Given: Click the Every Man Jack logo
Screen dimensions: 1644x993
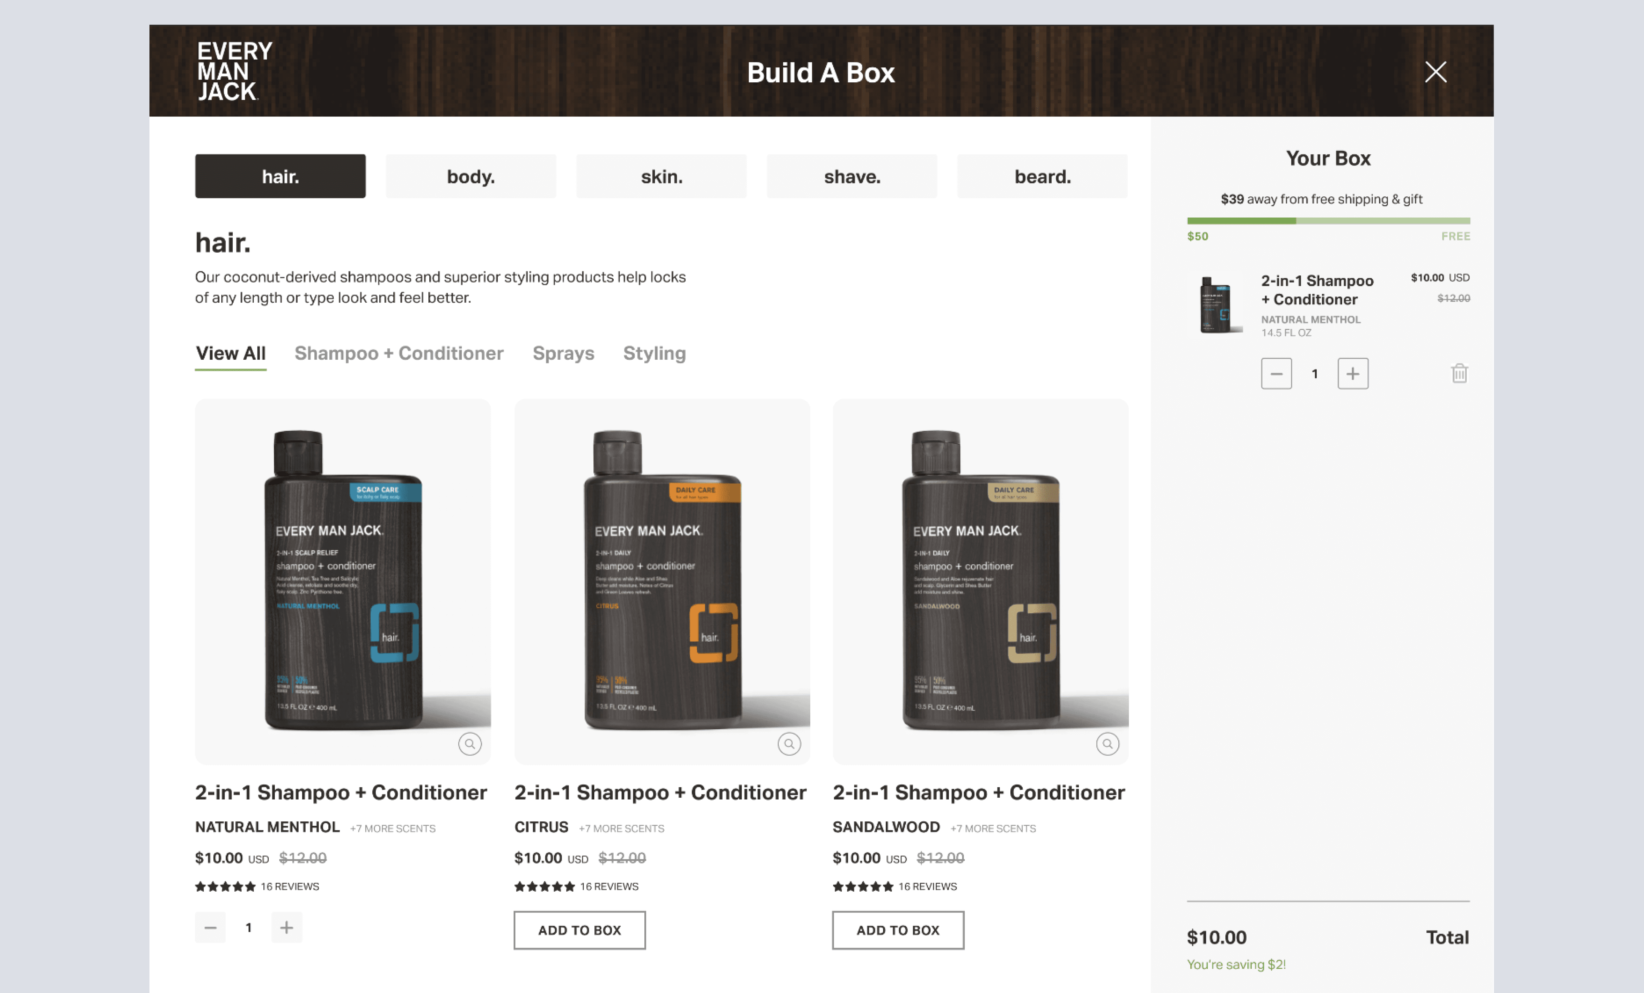Looking at the screenshot, I should (234, 71).
